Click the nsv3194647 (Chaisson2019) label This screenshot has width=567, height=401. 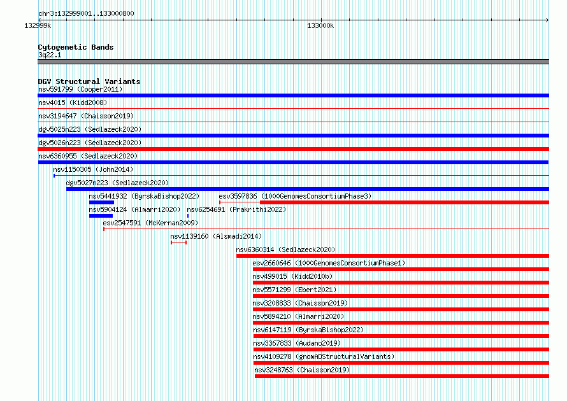86,116
